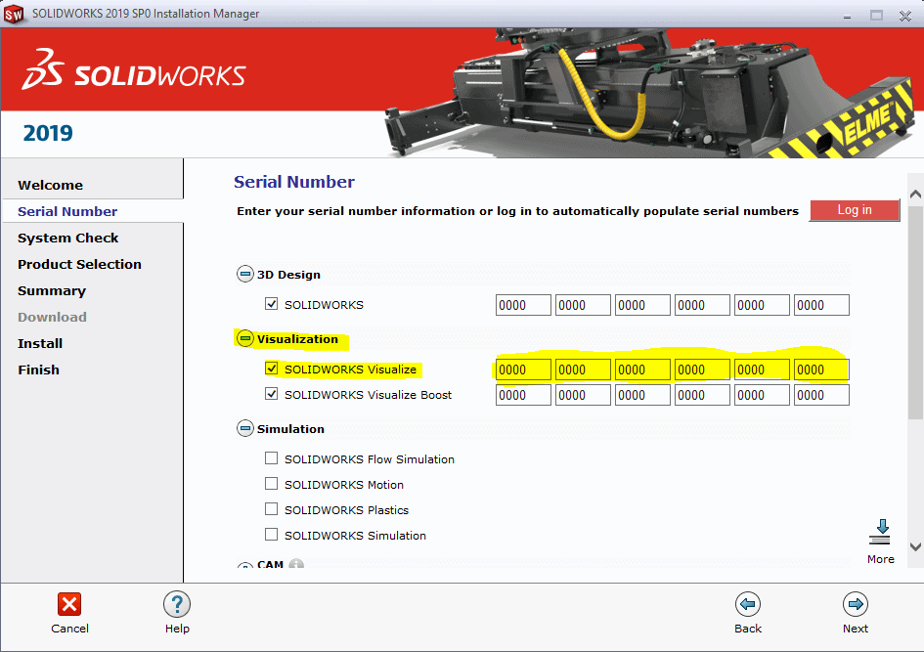Open the Finish step in sidebar
The width and height of the screenshot is (924, 652).
click(x=38, y=369)
